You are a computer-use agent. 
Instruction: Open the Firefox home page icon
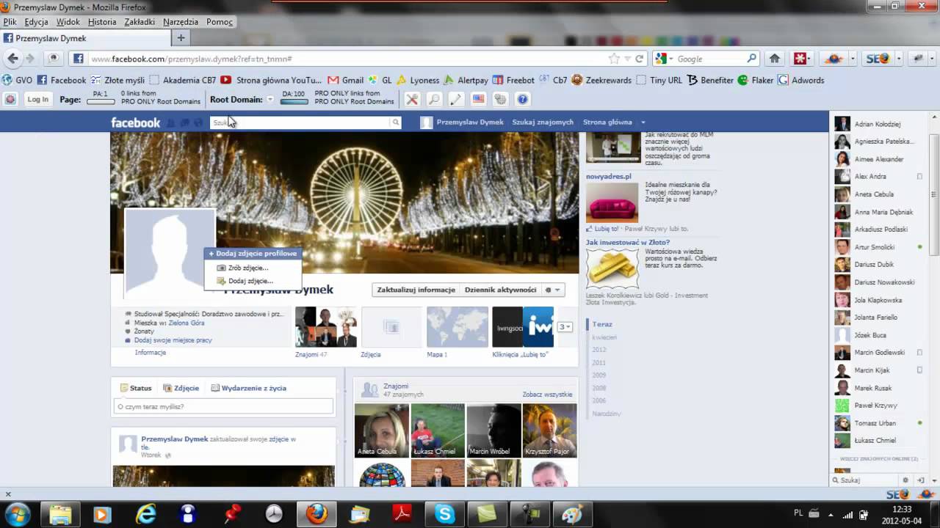click(x=774, y=59)
